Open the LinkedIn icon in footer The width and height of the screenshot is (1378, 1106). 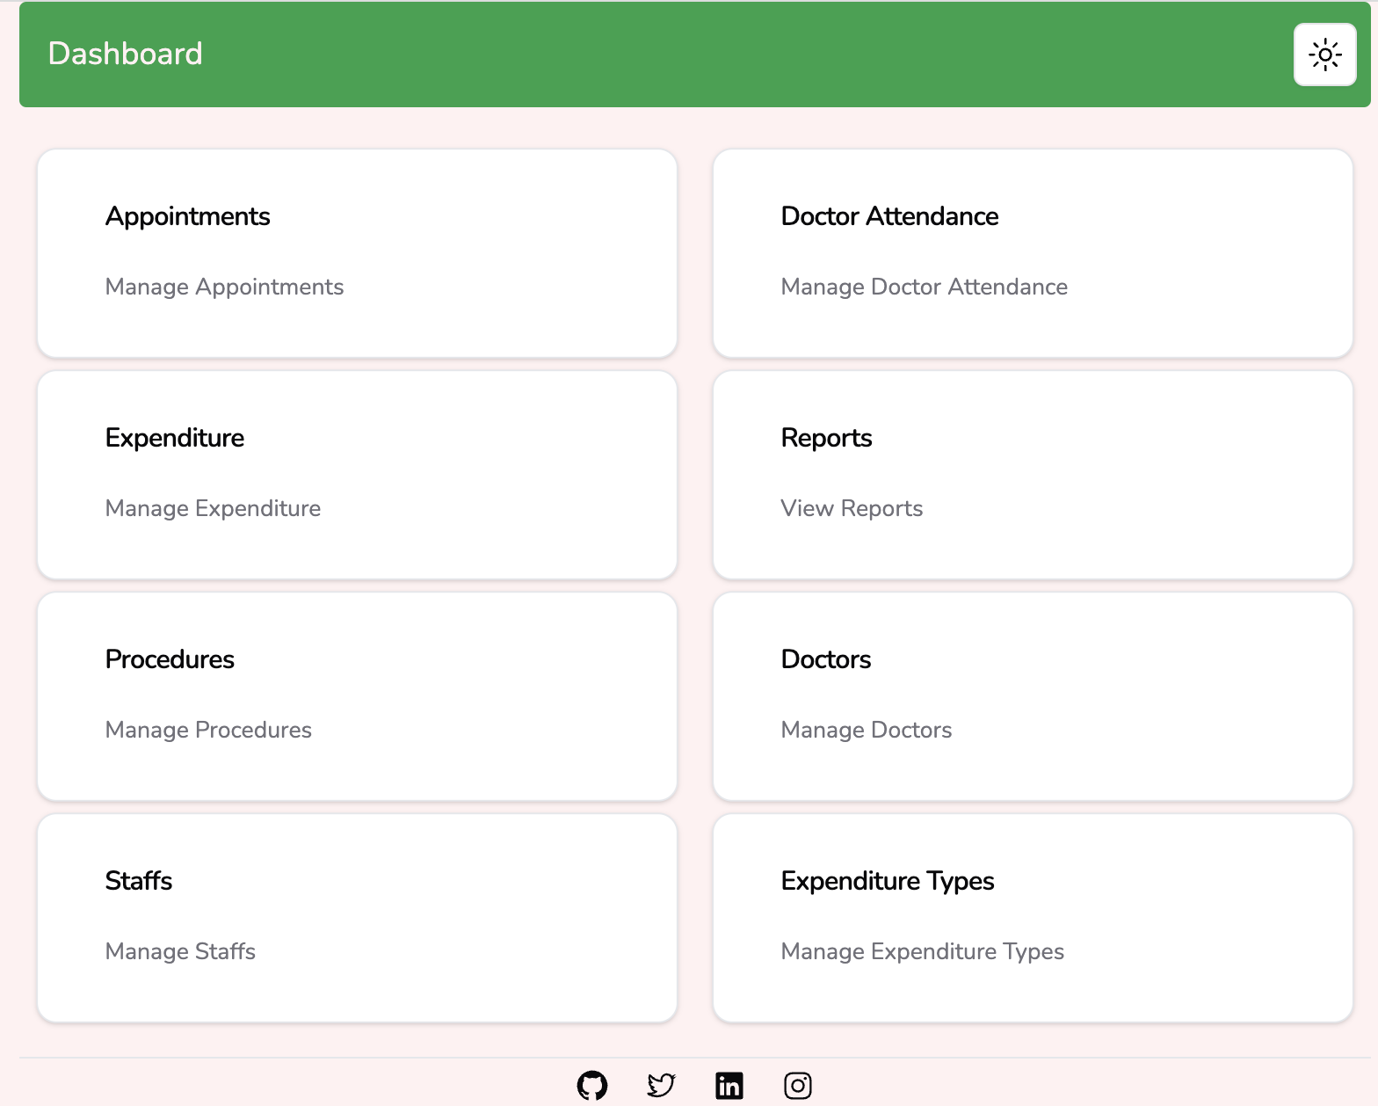pos(729,1086)
